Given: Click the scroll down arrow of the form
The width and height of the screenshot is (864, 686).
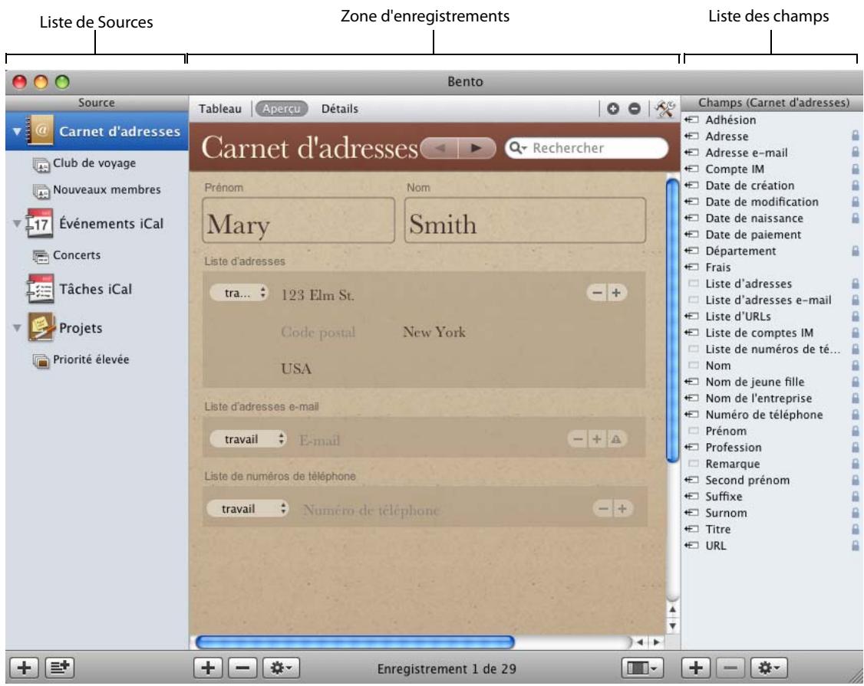Looking at the screenshot, I should pos(672,626).
